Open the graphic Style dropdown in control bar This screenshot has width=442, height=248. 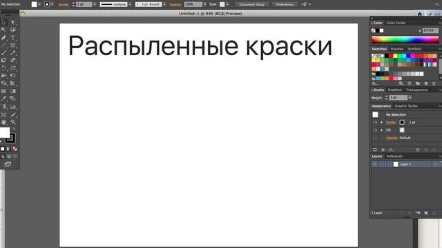pos(227,5)
